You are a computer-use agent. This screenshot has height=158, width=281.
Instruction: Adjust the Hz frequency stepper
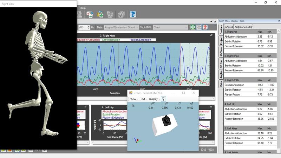(x=87, y=27)
